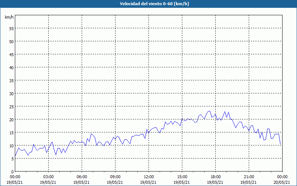Viewport: 297px width, 186px height.
Task: Select the 06:00 x-axis time label
Action: [x=82, y=177]
